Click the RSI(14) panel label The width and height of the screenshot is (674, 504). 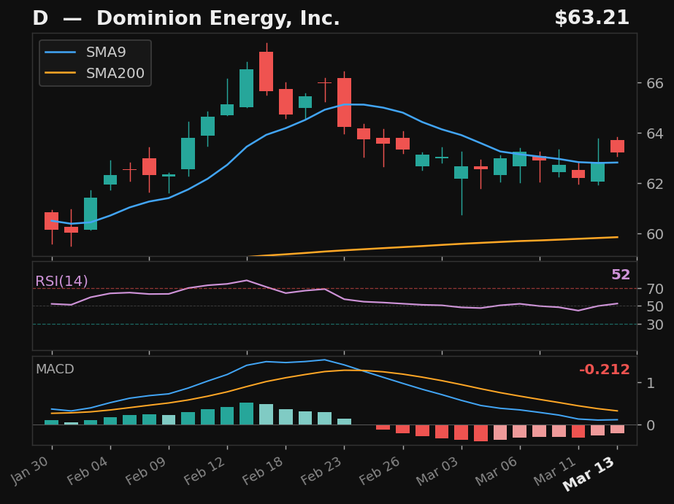61,282
